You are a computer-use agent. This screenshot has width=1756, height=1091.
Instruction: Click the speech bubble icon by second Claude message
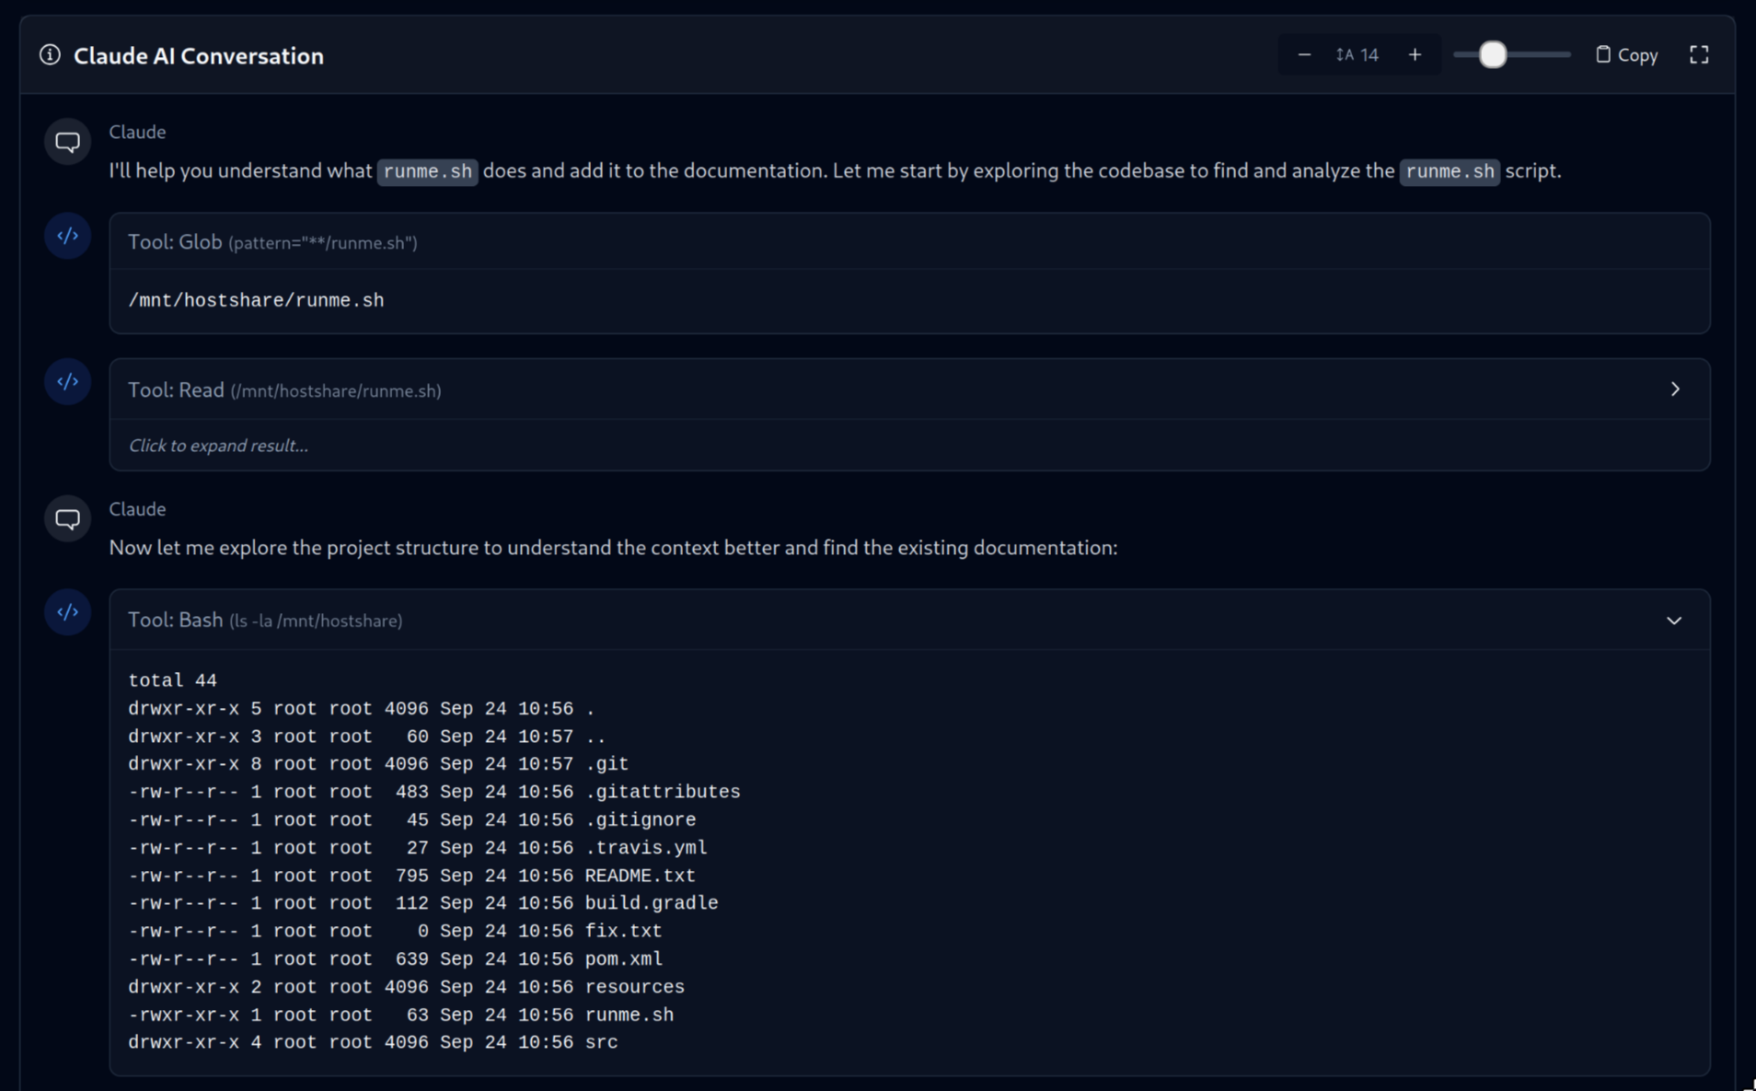pos(67,517)
